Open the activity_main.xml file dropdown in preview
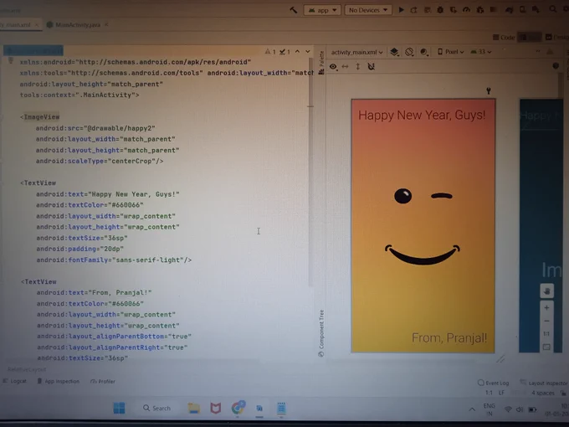The height and width of the screenshot is (427, 569). coord(357,52)
